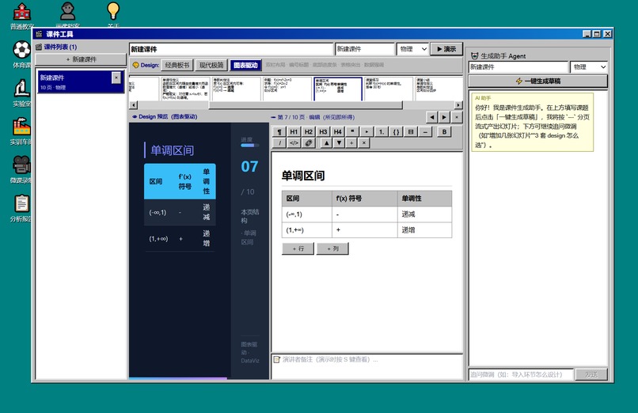Insert a horizontal divider with the — button

(x=425, y=131)
